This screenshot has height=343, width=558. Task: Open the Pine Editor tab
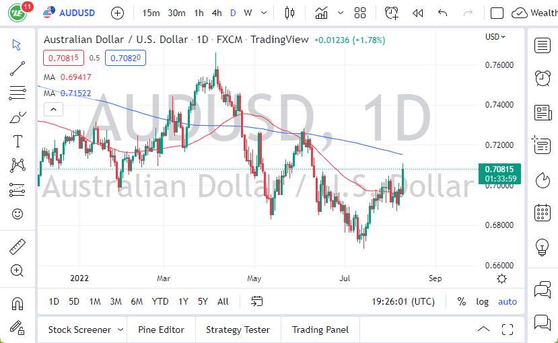click(161, 330)
